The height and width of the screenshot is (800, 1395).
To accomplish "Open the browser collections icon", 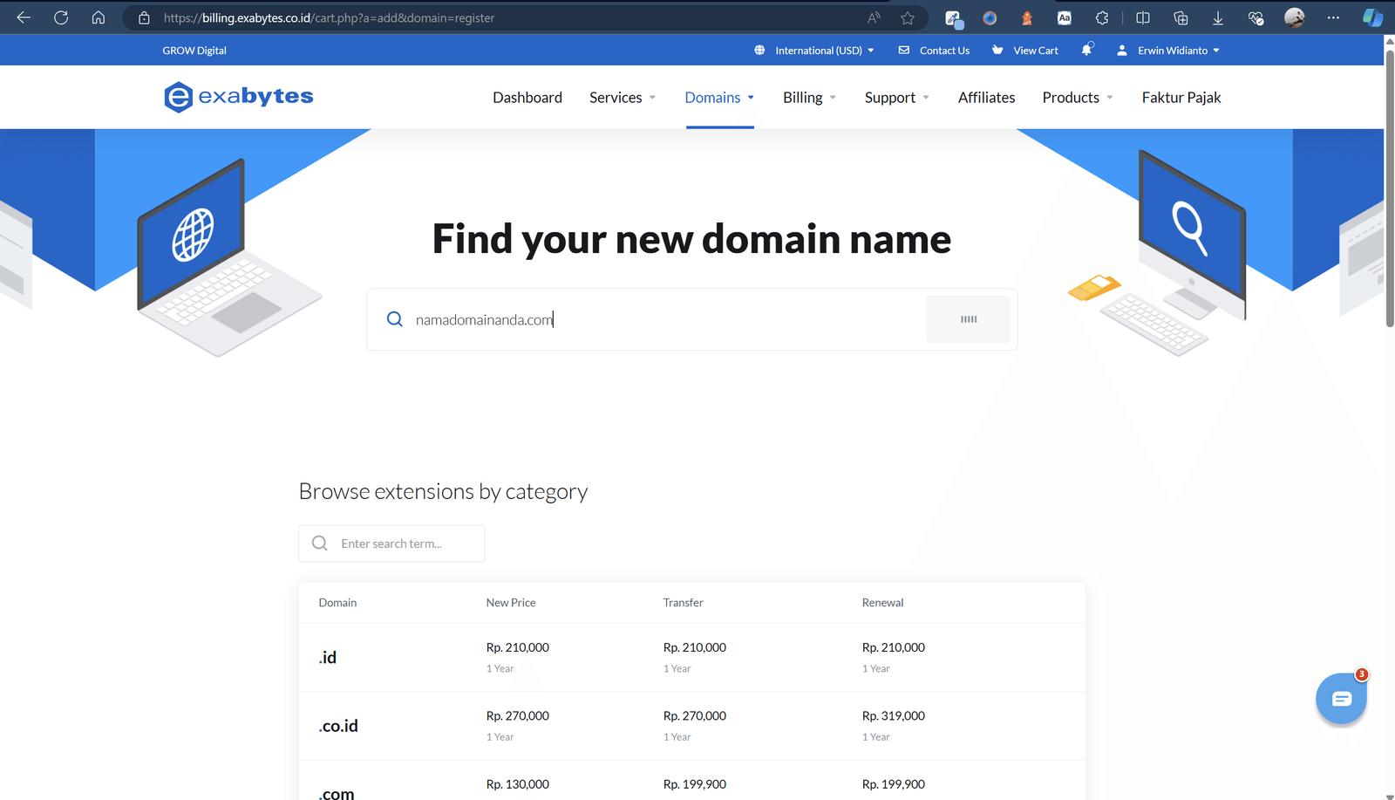I will pyautogui.click(x=1181, y=17).
